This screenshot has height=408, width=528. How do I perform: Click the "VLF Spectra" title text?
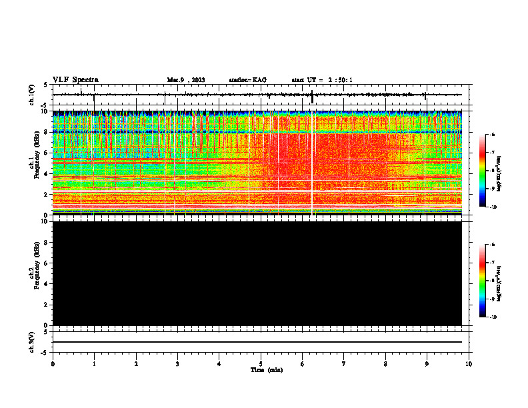pos(75,80)
